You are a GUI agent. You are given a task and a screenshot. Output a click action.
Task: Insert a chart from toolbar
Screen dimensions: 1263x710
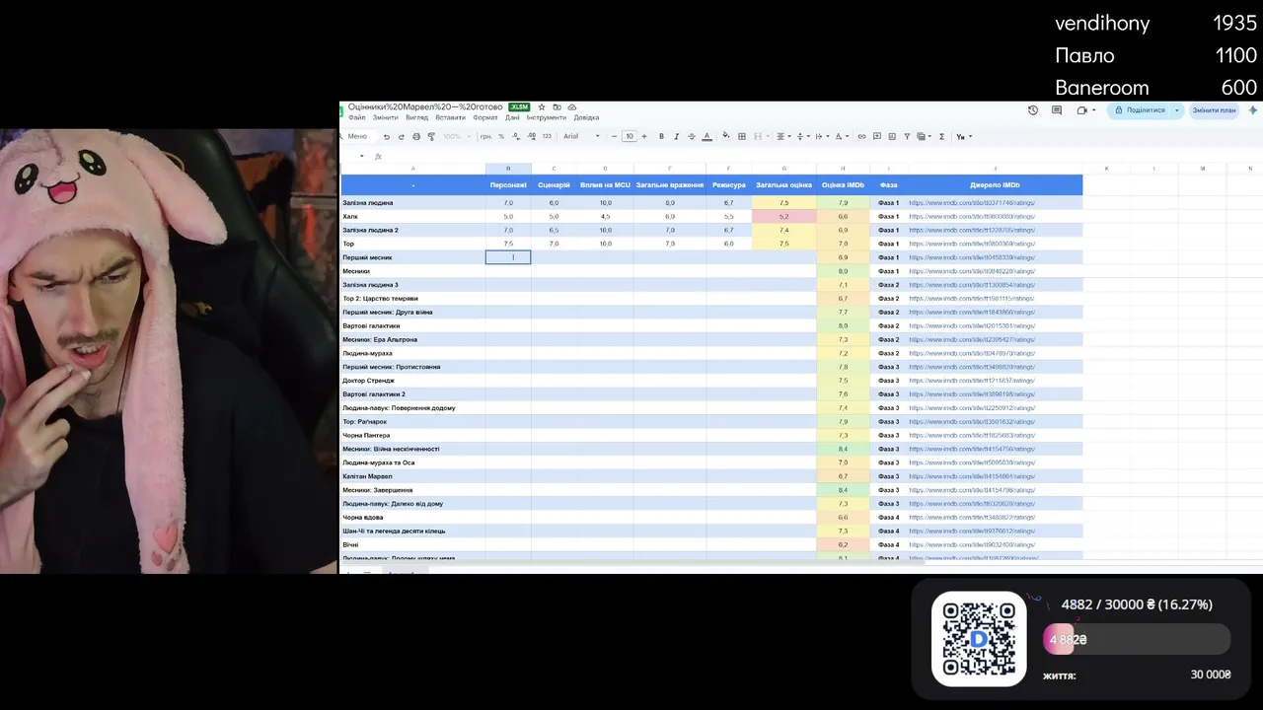pos(892,136)
